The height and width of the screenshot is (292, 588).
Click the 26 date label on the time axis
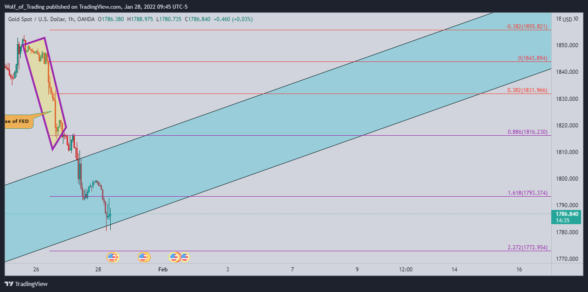pos(36,270)
